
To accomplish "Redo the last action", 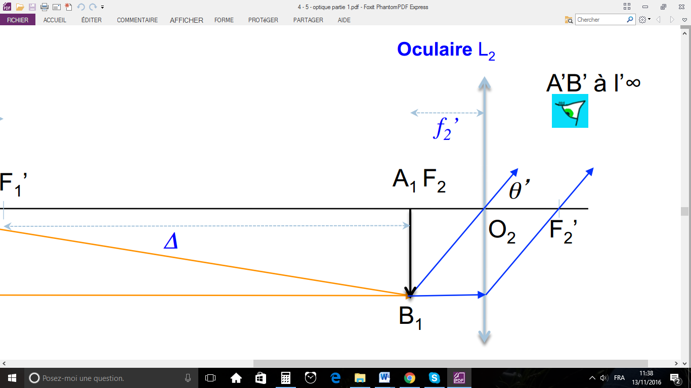I will pyautogui.click(x=93, y=7).
